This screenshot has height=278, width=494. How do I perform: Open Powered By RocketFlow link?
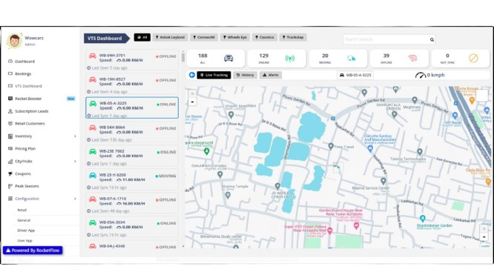33,251
